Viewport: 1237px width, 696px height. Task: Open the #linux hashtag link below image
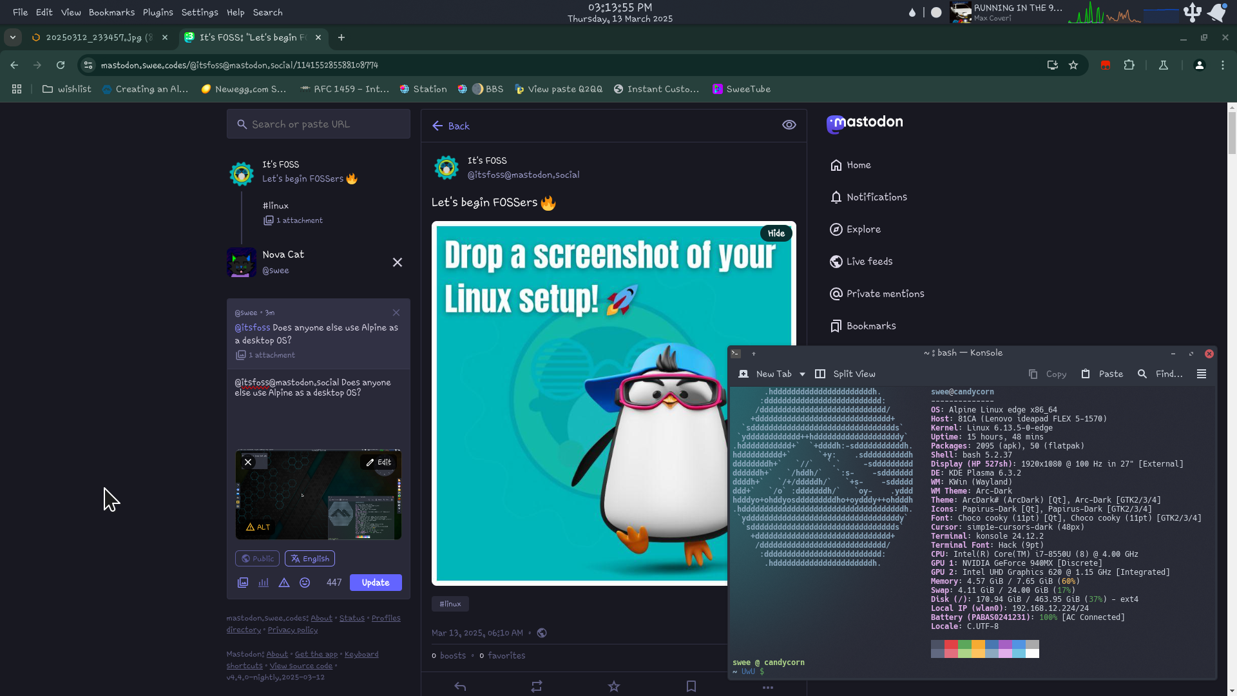450,604
